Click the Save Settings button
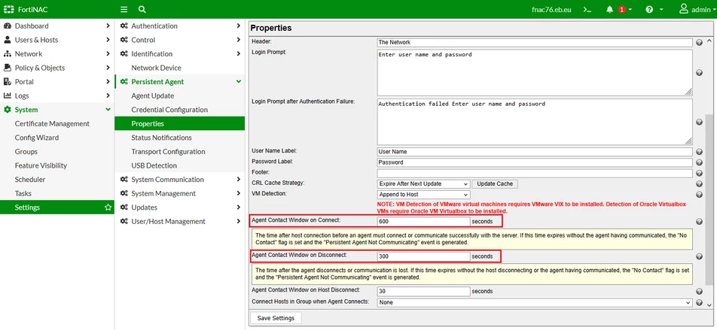The width and height of the screenshot is (717, 330). (276, 318)
